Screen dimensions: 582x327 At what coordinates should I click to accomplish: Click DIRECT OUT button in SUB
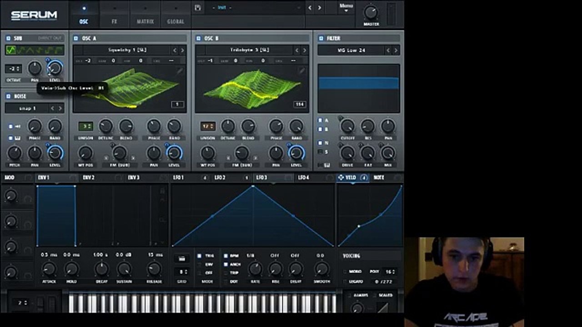click(x=50, y=38)
